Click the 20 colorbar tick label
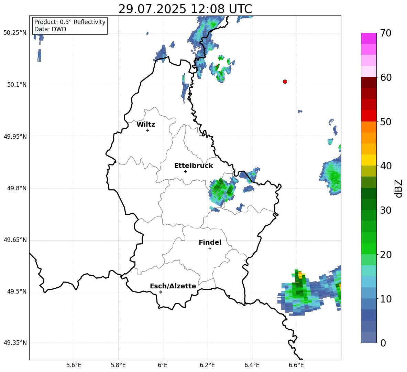Image resolution: width=407 pixels, height=372 pixels. 386,255
